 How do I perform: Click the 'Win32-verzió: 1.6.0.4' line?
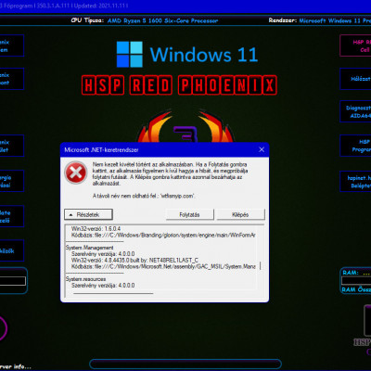pos(96,229)
